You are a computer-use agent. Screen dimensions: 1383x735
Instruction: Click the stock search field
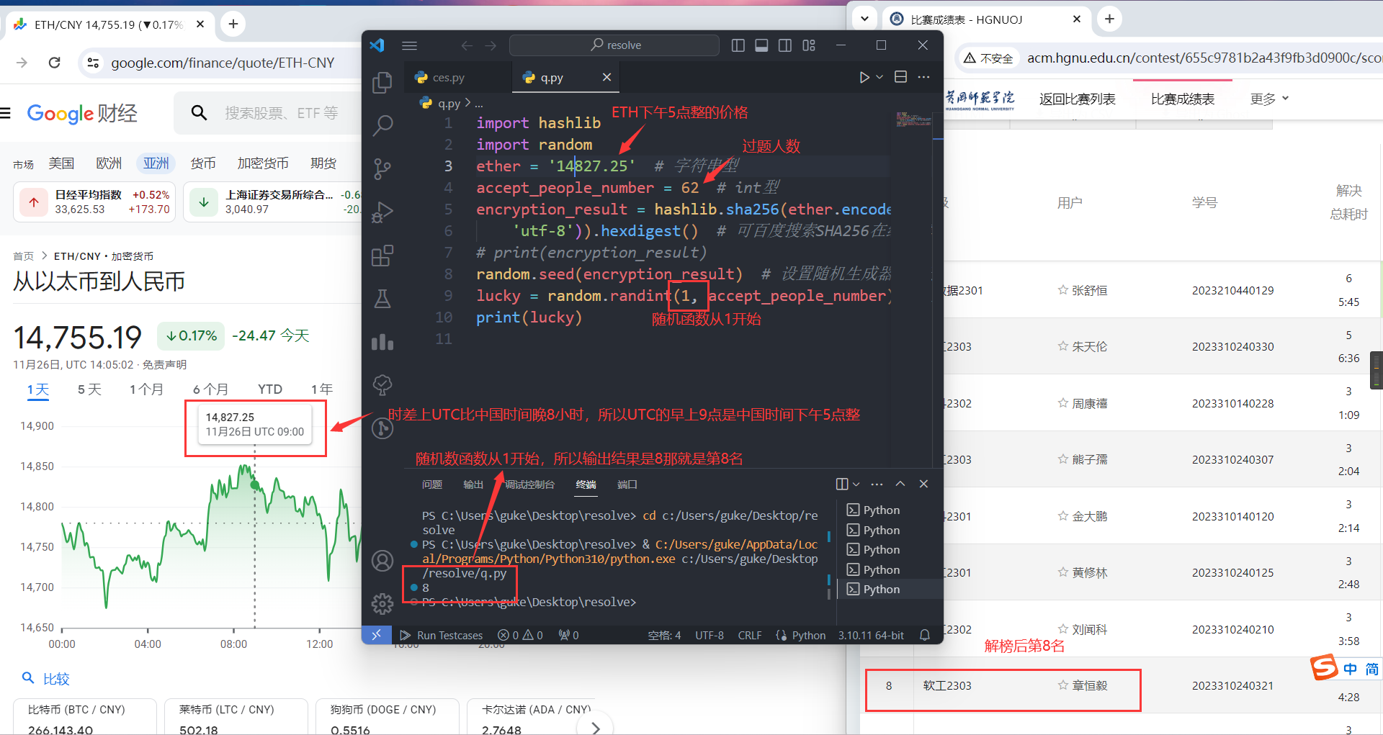pos(281,113)
